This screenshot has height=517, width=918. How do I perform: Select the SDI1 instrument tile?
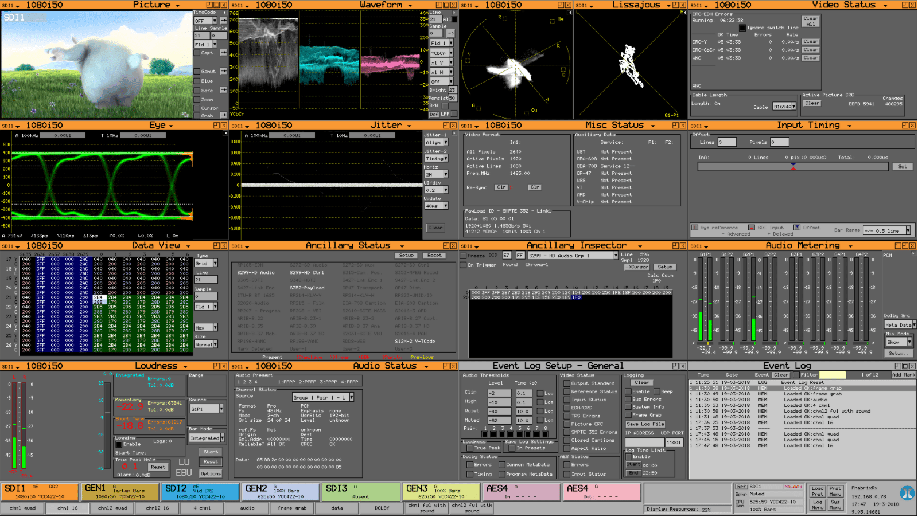coord(40,492)
